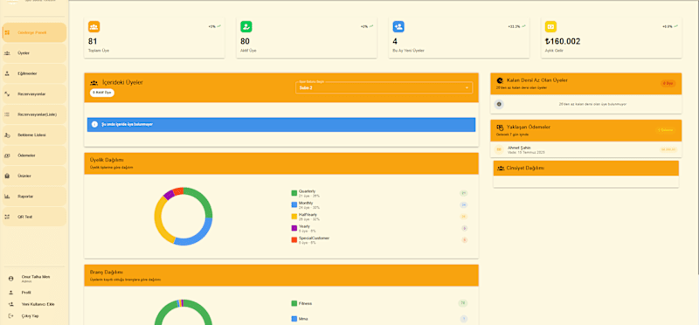Click the Fitness count badge in Branş Dağılımı
The image size is (699, 325).
(463, 304)
